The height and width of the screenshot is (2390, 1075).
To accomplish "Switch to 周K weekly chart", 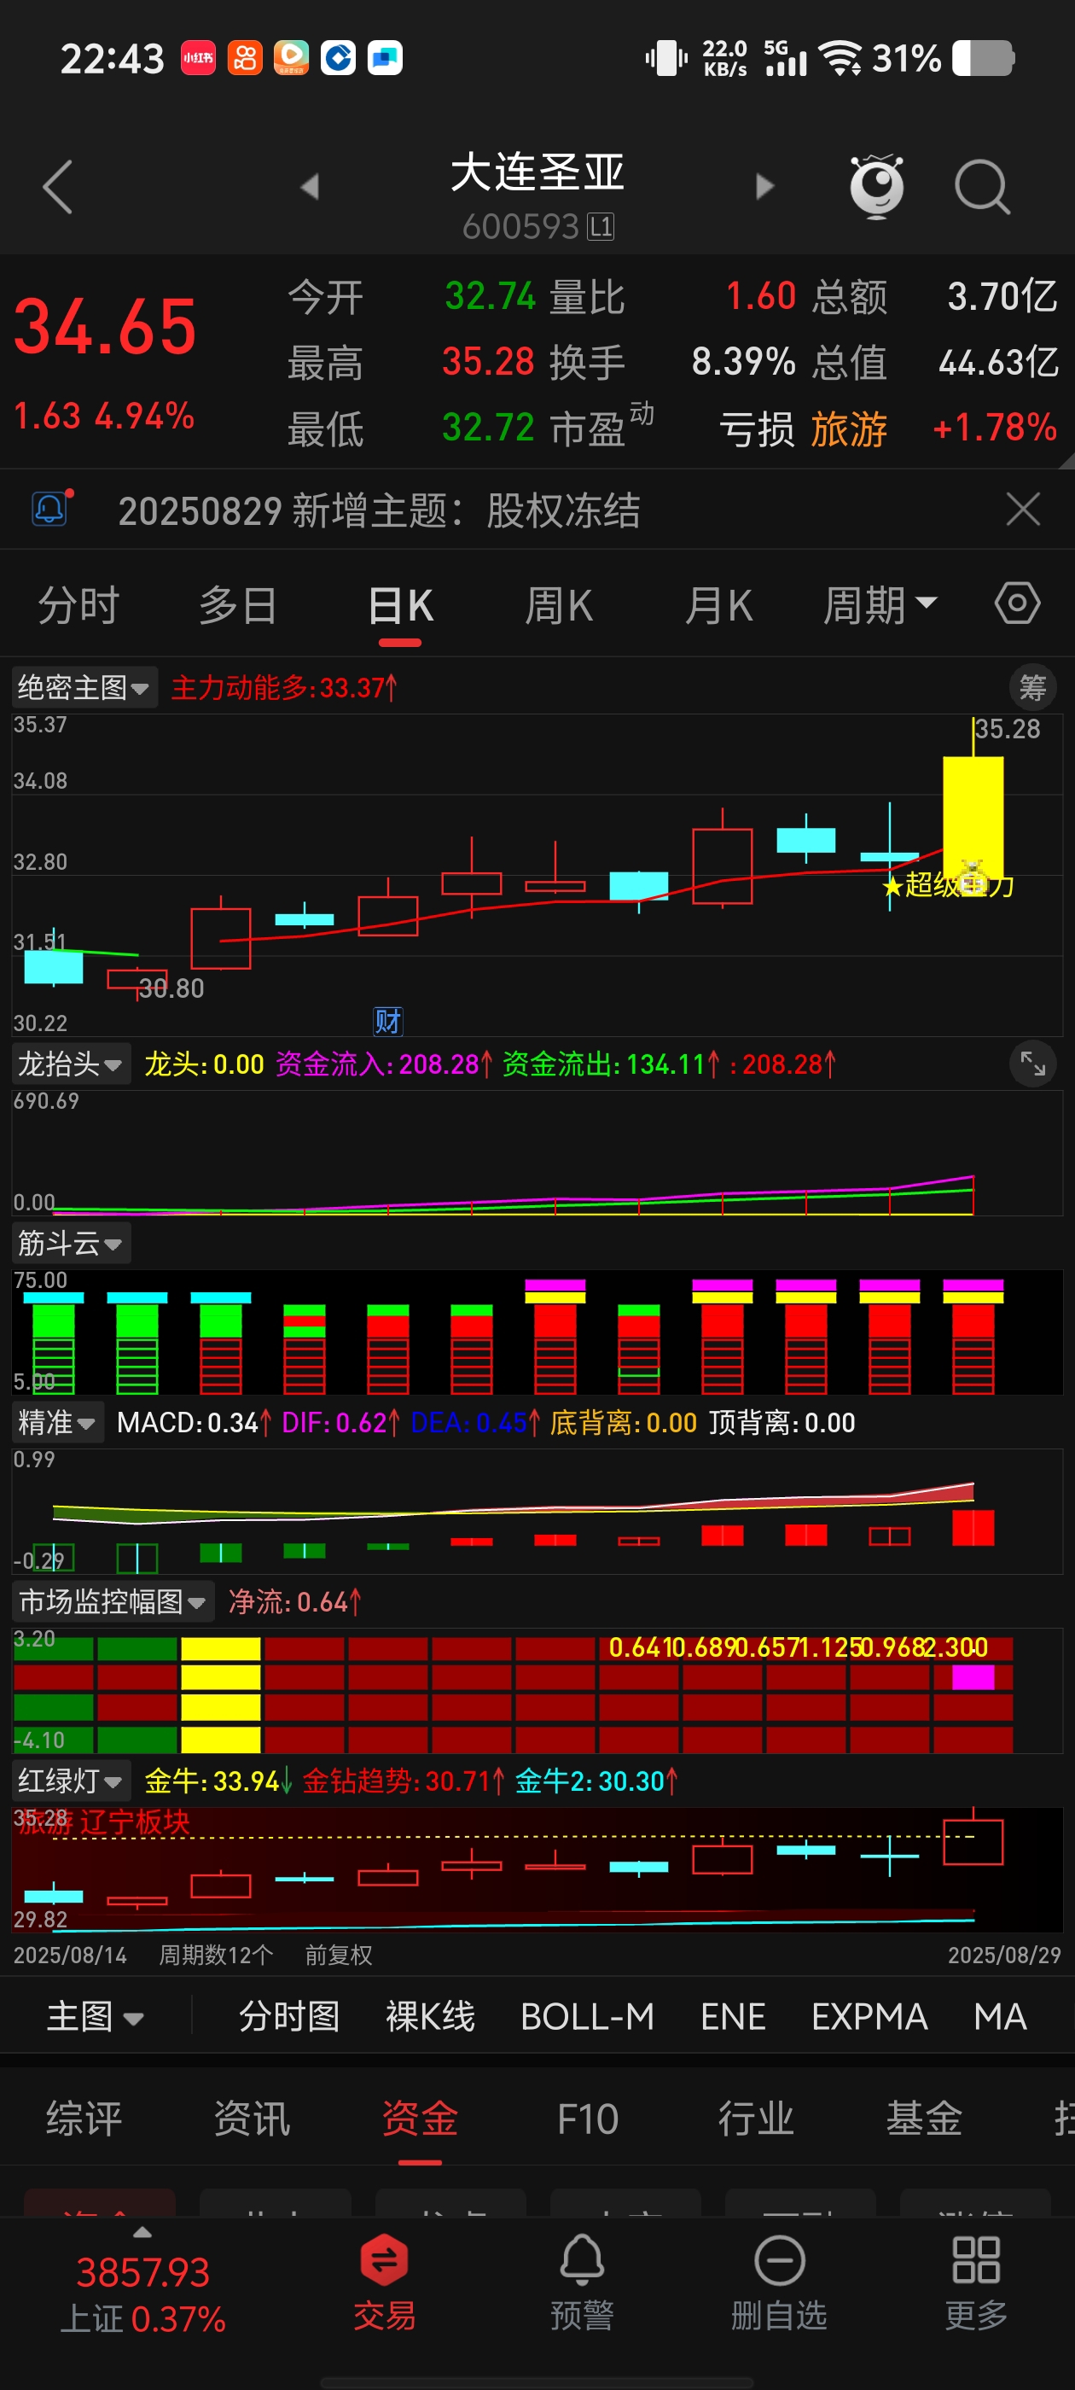I will [558, 606].
